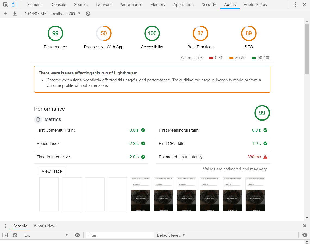This screenshot has height=244, width=310.
Task: Open the Default levels dropdown
Action: 171,235
